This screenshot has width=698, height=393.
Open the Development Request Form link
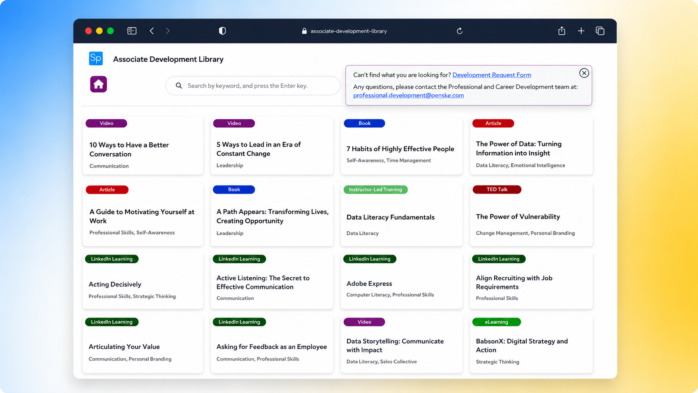pos(492,75)
